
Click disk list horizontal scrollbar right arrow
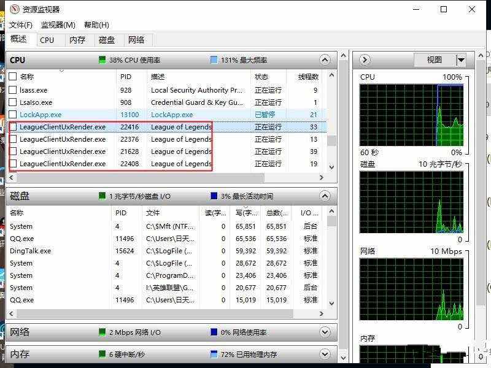[321, 313]
